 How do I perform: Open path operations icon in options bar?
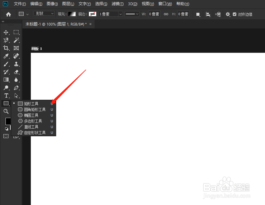coord(198,14)
